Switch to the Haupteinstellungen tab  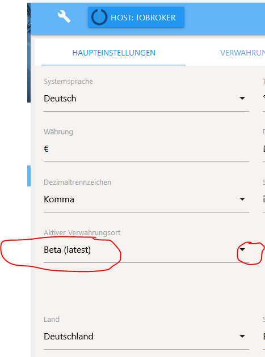pos(113,53)
